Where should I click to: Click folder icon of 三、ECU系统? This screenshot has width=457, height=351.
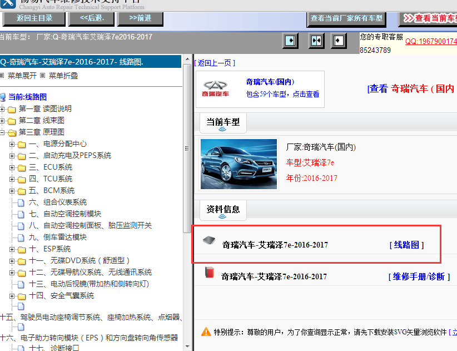[x=22, y=167]
